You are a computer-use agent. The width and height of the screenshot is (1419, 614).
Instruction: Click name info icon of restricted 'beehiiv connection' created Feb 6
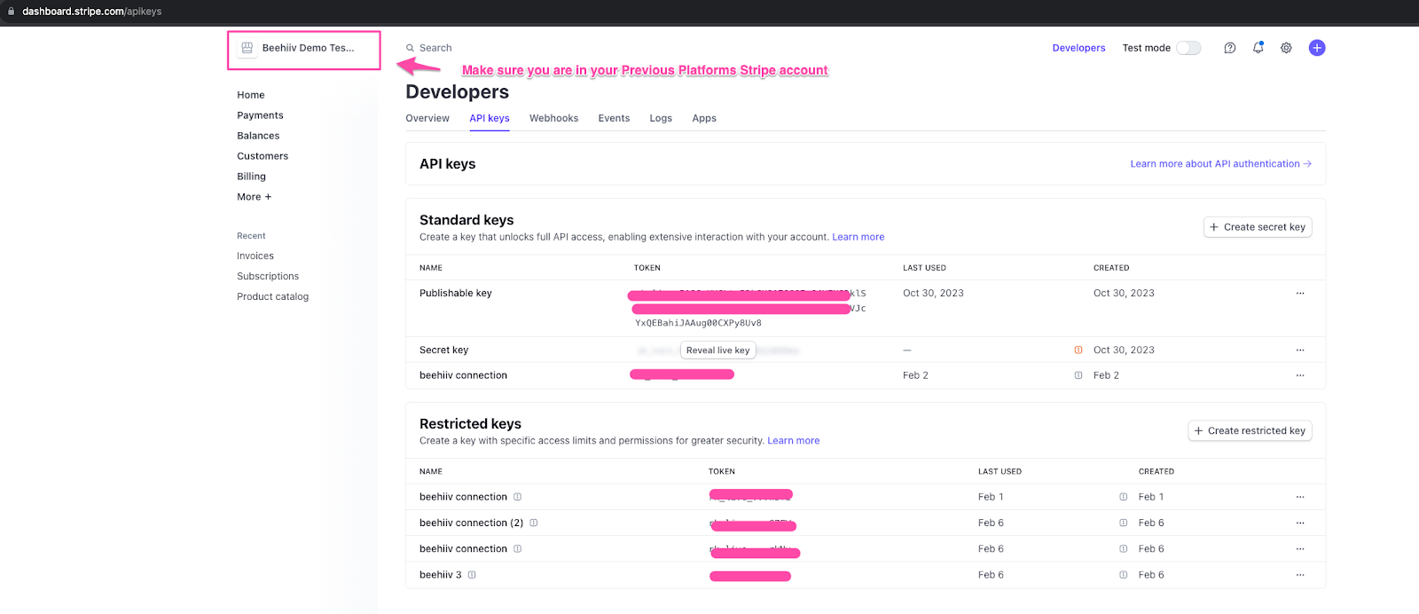[x=518, y=549]
